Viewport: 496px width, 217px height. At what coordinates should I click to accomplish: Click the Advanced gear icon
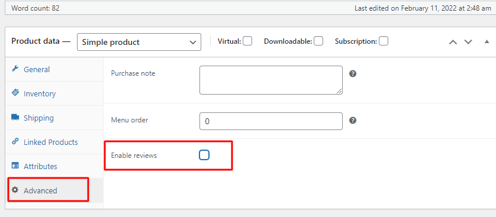(15, 190)
